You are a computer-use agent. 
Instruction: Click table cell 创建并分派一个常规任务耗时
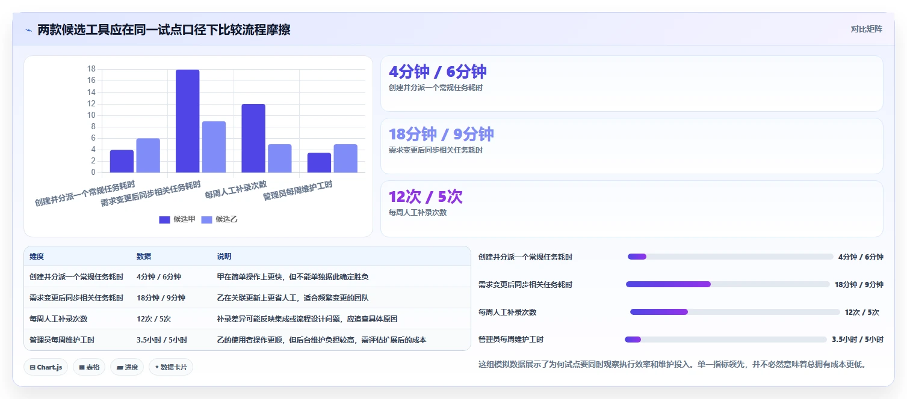click(76, 277)
